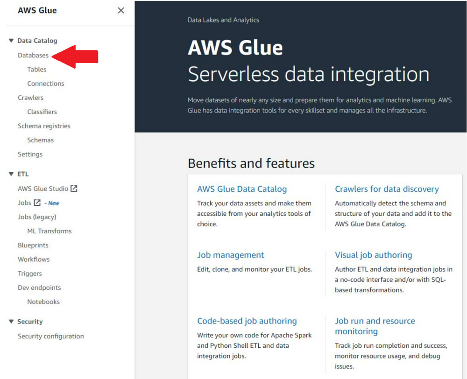This screenshot has width=467, height=379.
Task: Open the Job management link
Action: click(231, 255)
